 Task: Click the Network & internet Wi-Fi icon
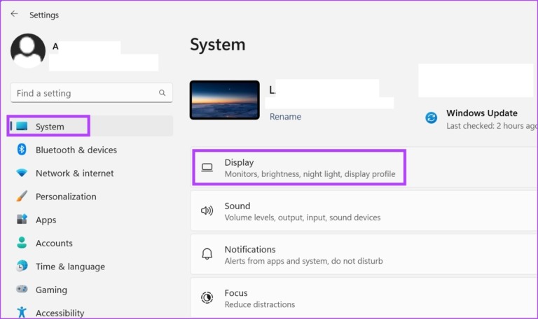point(22,173)
